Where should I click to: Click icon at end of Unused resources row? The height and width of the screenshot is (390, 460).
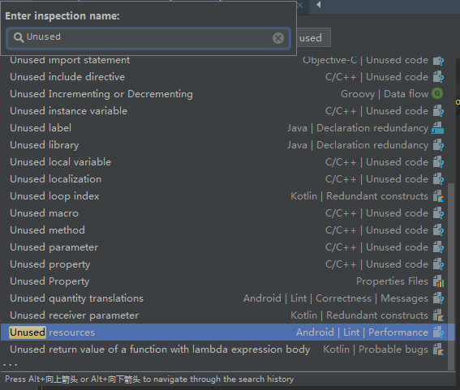pyautogui.click(x=439, y=332)
